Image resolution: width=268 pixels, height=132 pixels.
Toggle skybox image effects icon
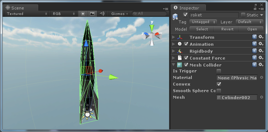click(x=92, y=14)
